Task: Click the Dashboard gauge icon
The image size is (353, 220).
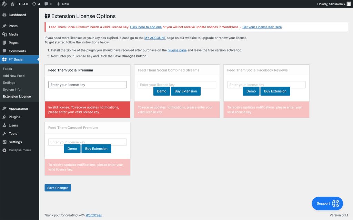Action: [x=4, y=15]
